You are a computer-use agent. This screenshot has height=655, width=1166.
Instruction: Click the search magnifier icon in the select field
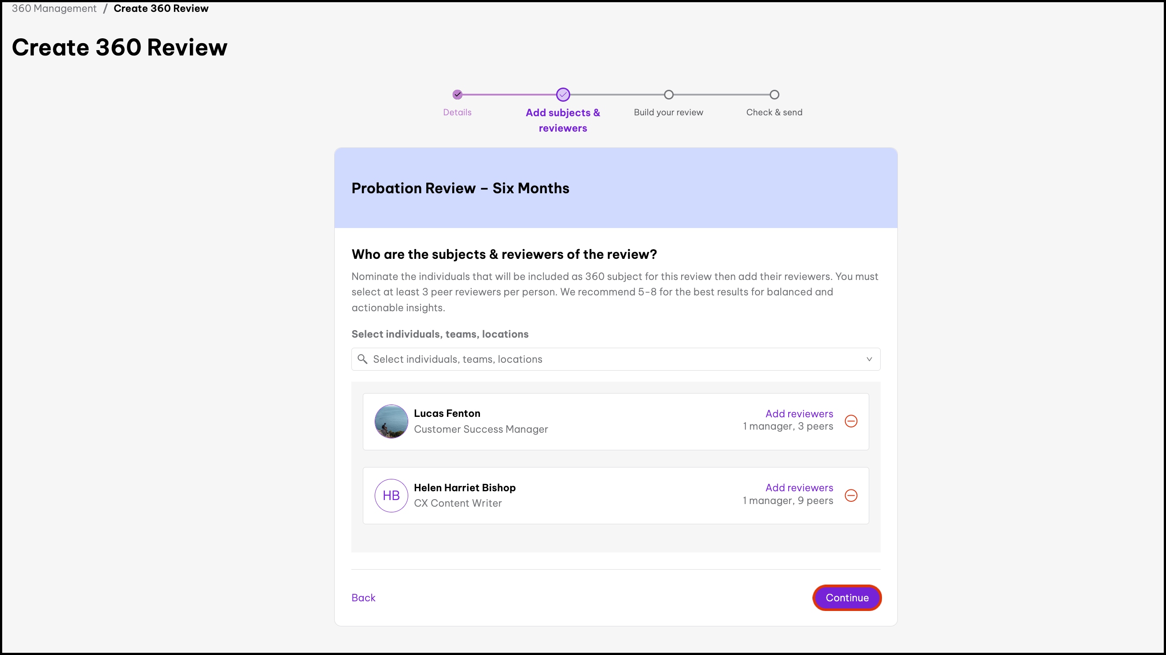pyautogui.click(x=362, y=359)
